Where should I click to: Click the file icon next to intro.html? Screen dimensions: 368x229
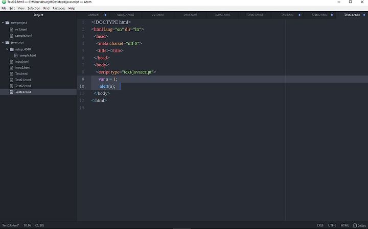(11, 62)
